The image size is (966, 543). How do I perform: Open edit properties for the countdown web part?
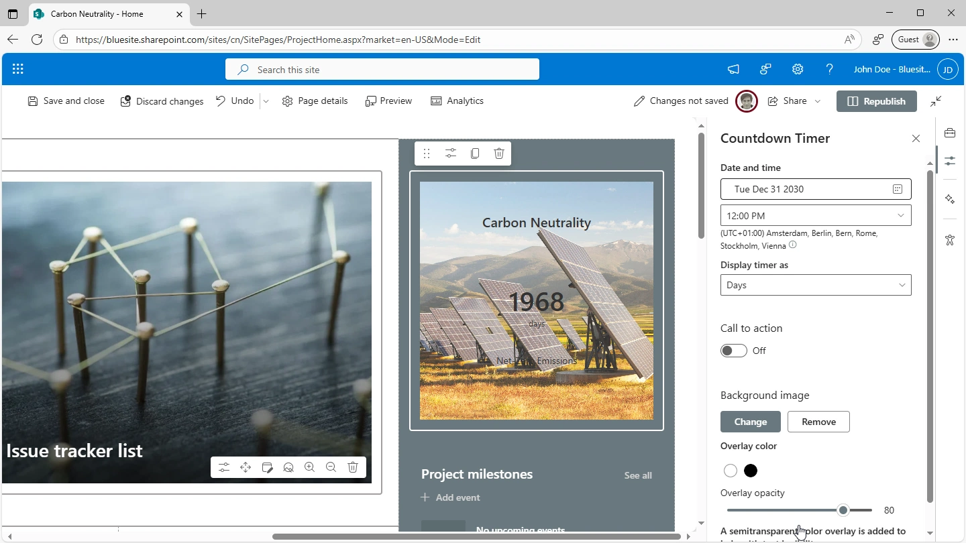[451, 154]
